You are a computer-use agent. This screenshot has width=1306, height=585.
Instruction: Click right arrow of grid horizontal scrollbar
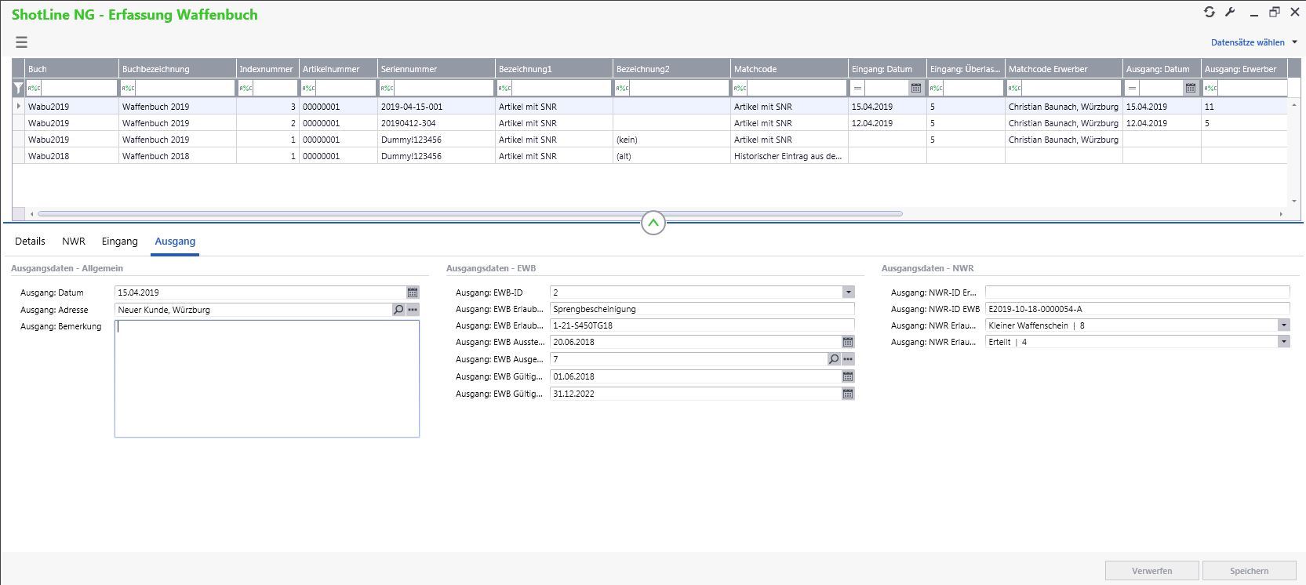click(1281, 213)
